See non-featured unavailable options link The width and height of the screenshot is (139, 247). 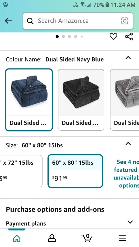tap(126, 174)
